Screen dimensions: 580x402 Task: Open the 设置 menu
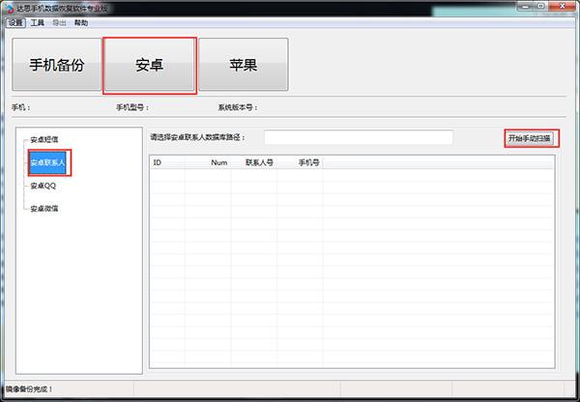click(15, 23)
